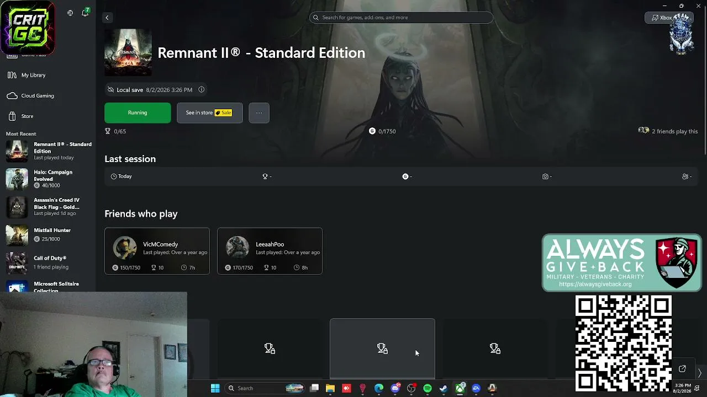
Task: Click the "Last session" heading
Action: 130,159
